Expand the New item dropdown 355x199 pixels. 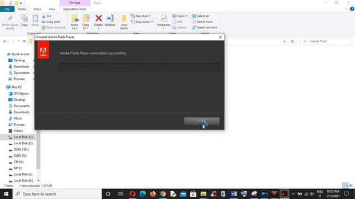pyautogui.click(x=140, y=16)
